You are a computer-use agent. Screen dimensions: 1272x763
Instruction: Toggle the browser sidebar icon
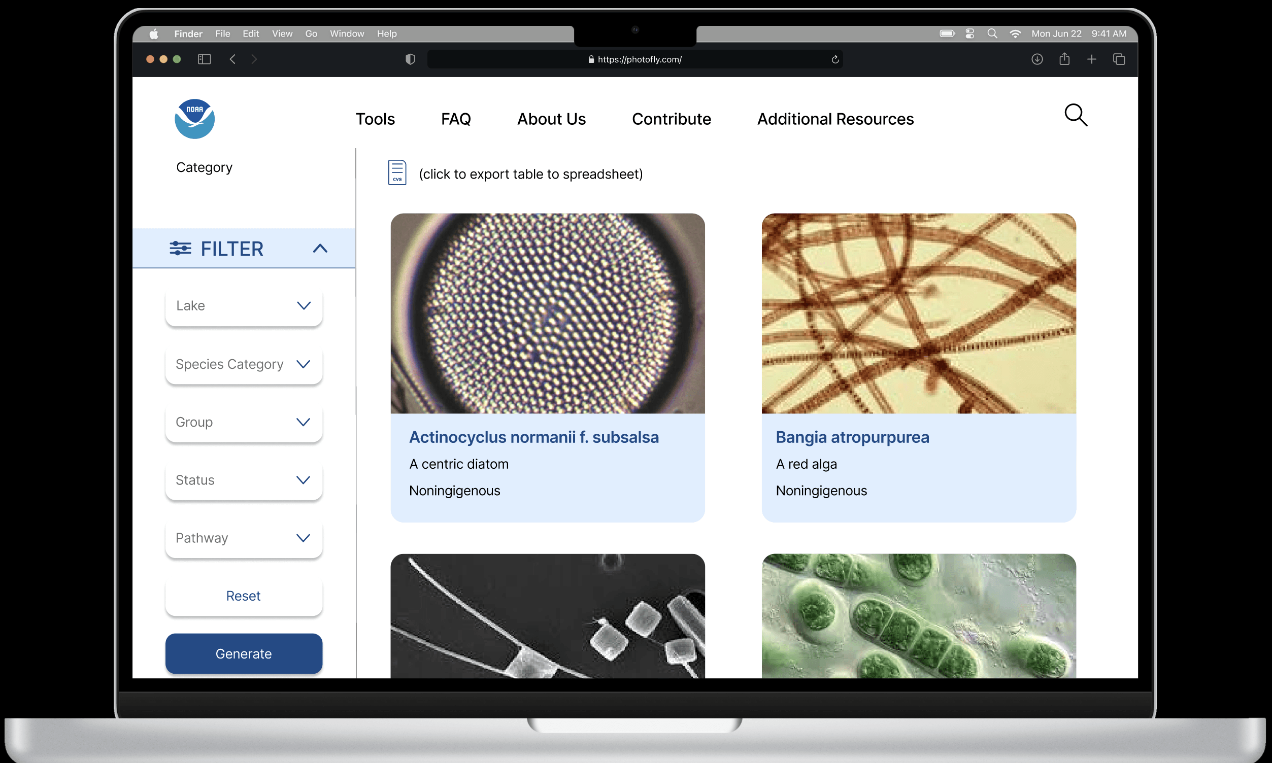click(204, 59)
